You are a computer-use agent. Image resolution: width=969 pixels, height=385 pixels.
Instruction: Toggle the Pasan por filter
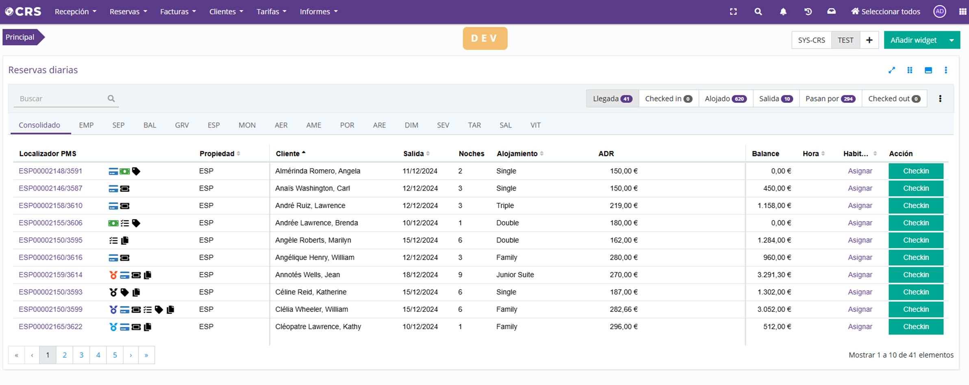(830, 99)
